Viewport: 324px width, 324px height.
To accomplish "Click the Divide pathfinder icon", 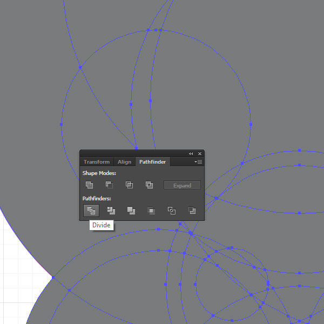I will click(91, 211).
